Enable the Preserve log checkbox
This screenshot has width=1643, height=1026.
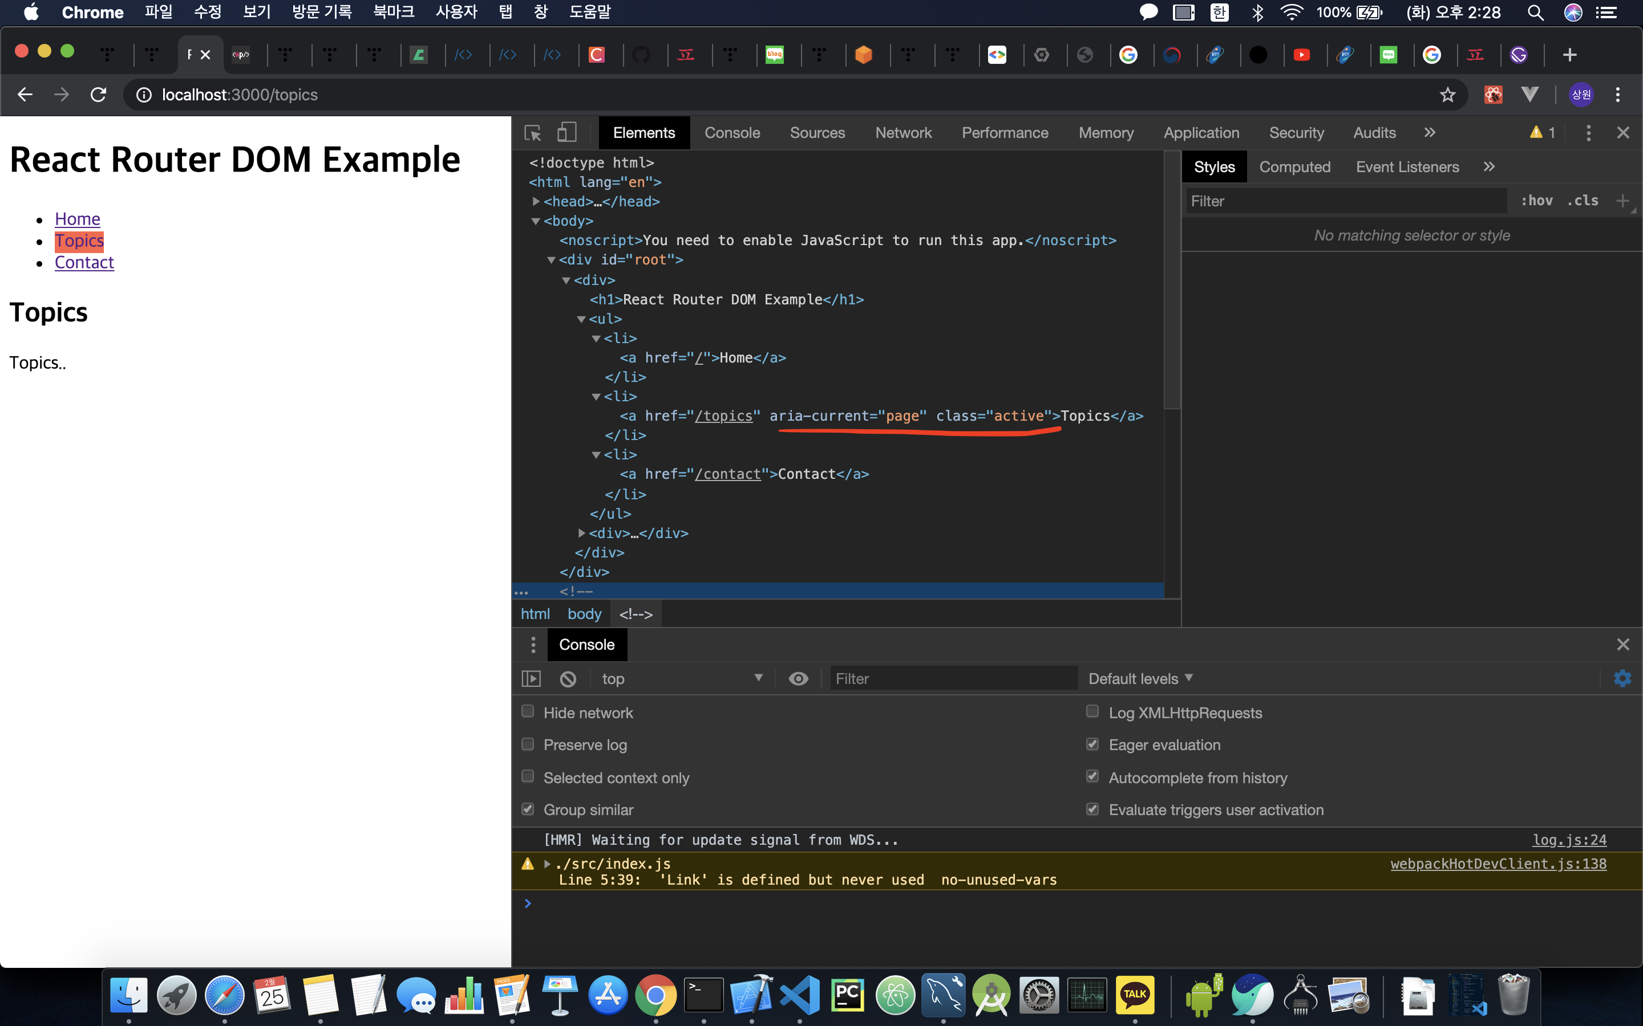coord(528,744)
